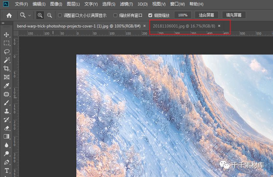The width and height of the screenshot is (273, 177).
Task: Select the Clone Stamp tool
Action: [x=7, y=111]
